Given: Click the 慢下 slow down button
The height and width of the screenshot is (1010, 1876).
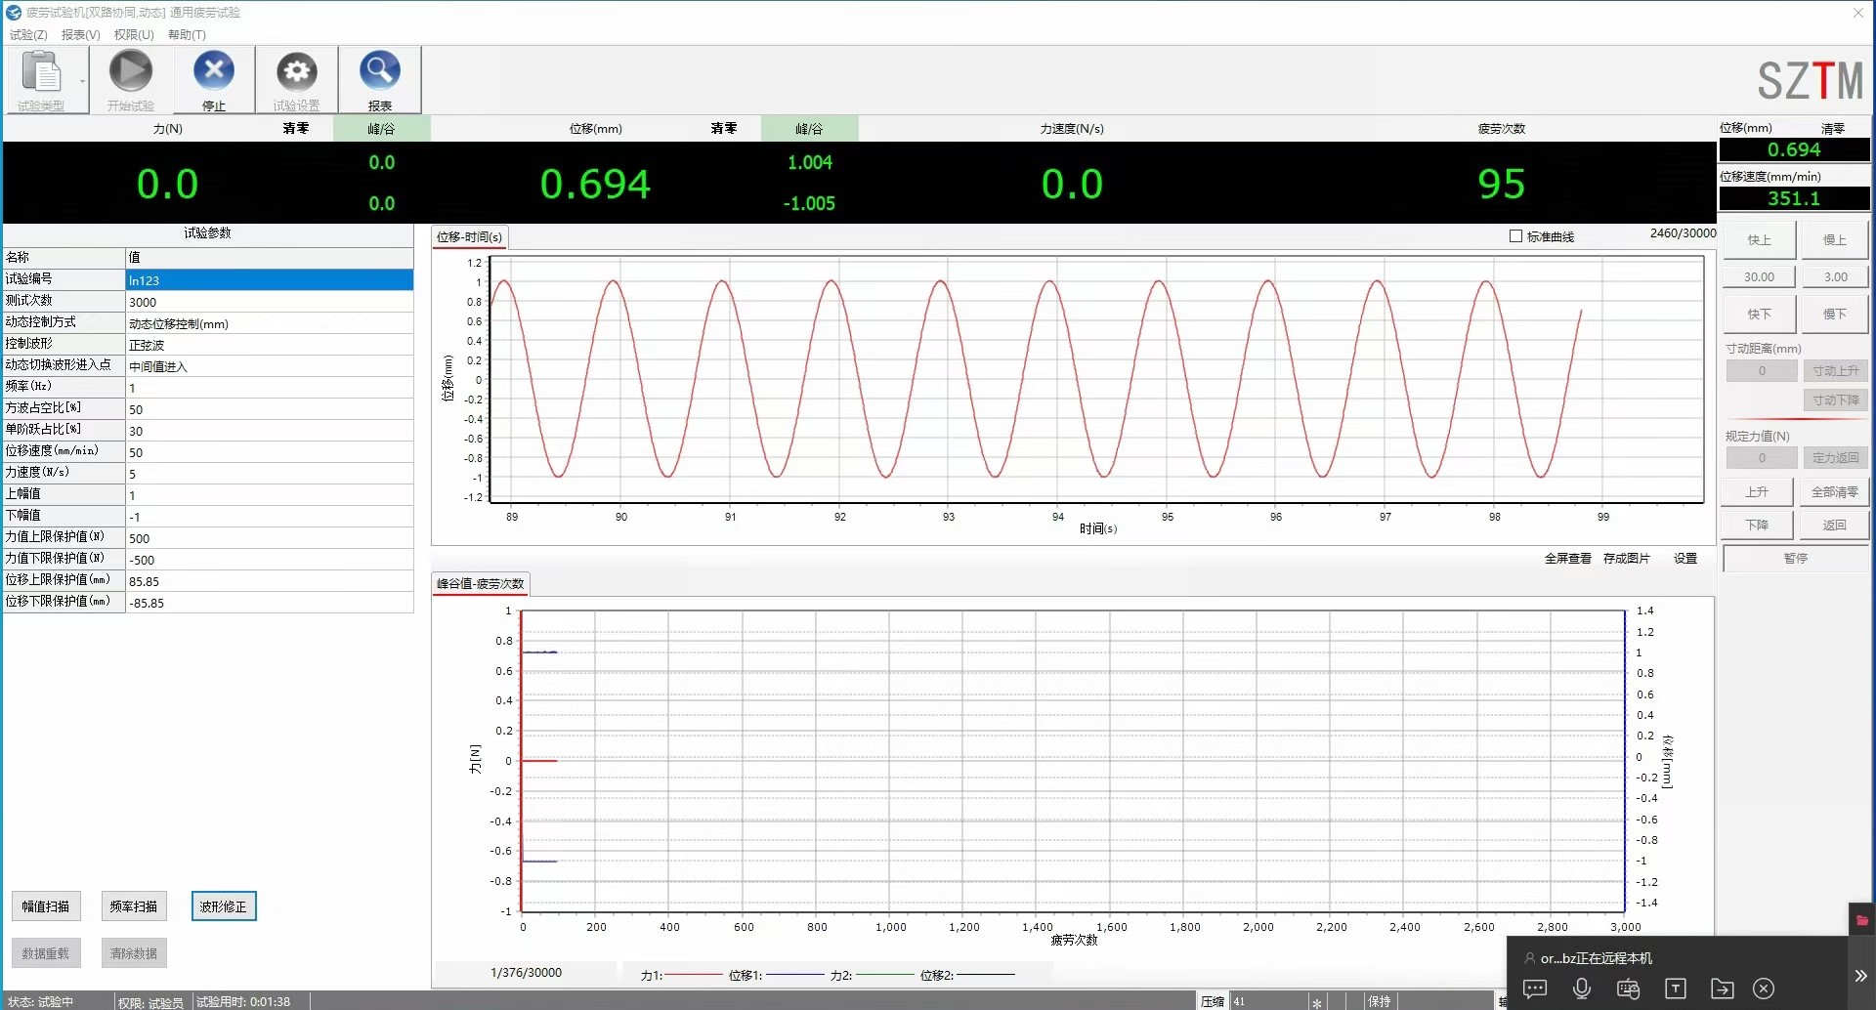Looking at the screenshot, I should tap(1835, 315).
